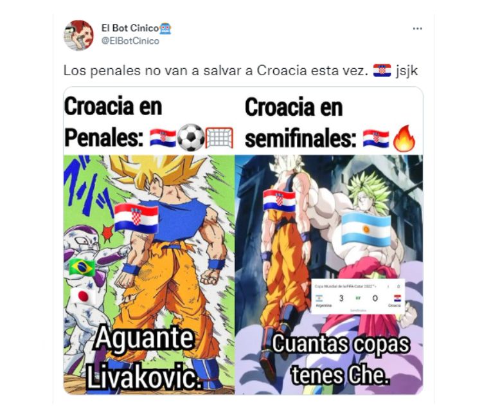Click the fire emoji beside semifinales
The width and height of the screenshot is (482, 418).
point(404,138)
